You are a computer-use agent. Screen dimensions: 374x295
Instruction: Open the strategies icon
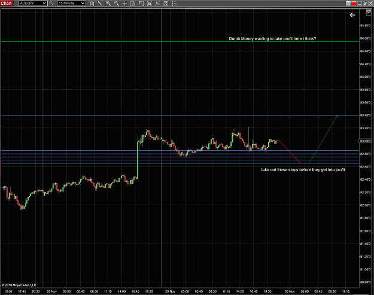(x=166, y=4)
